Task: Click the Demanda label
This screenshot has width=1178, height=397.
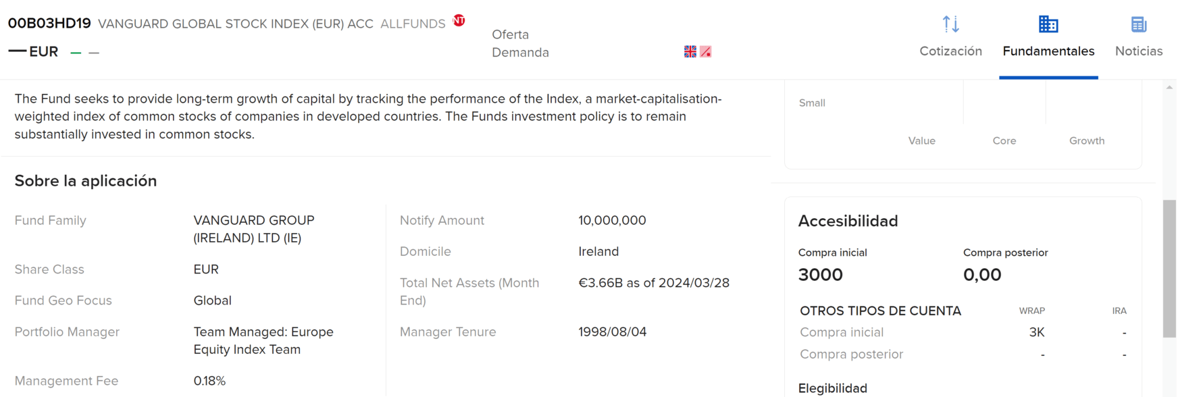Action: tap(520, 53)
